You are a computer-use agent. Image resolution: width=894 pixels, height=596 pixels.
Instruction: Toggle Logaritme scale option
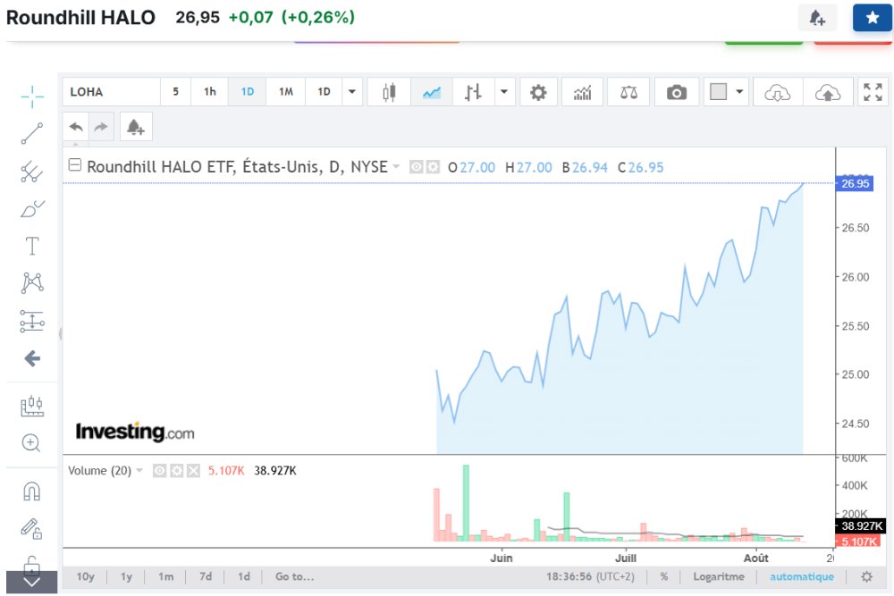[719, 576]
